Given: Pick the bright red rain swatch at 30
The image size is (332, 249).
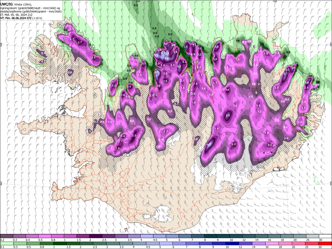Looking at the screenshot, I should coord(325,244).
